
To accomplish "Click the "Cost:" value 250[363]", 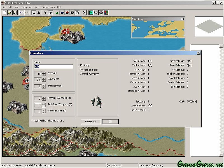I will [192, 101].
